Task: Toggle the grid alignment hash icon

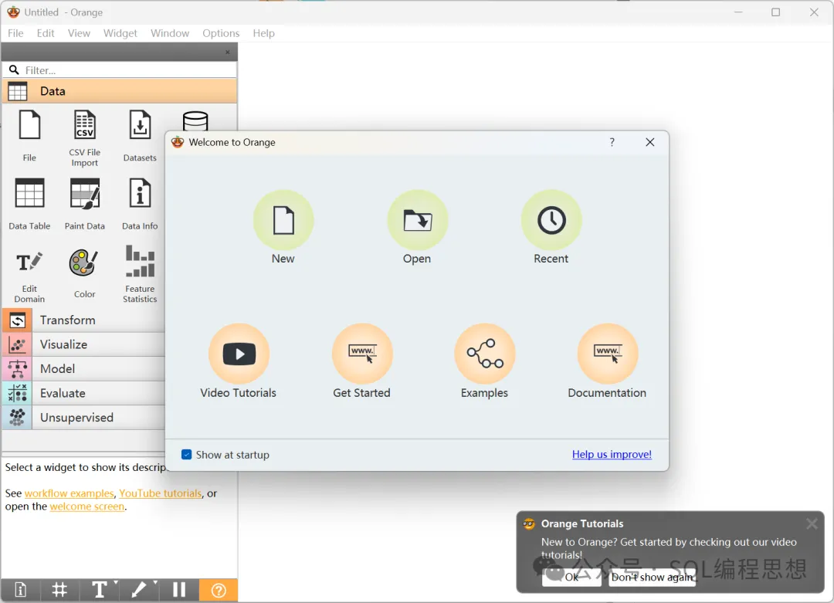Action: click(x=59, y=590)
